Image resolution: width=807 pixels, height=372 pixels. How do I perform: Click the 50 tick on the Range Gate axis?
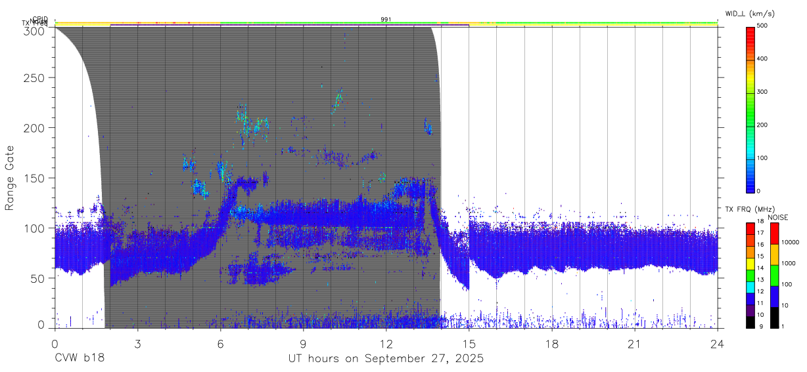pyautogui.click(x=39, y=278)
